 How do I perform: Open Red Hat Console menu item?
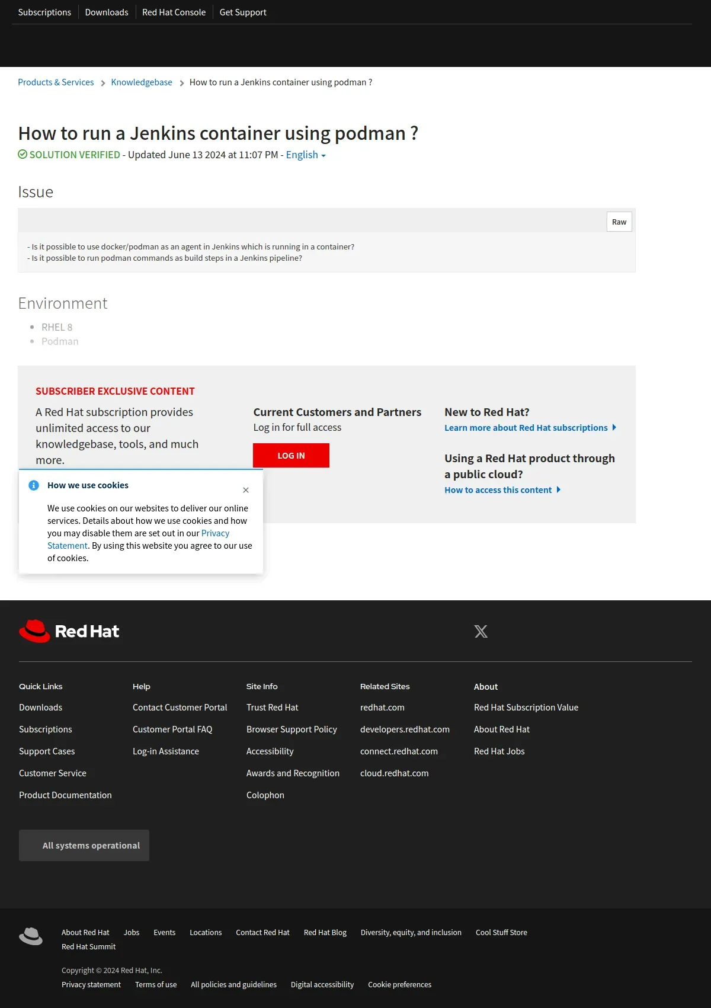coord(174,12)
